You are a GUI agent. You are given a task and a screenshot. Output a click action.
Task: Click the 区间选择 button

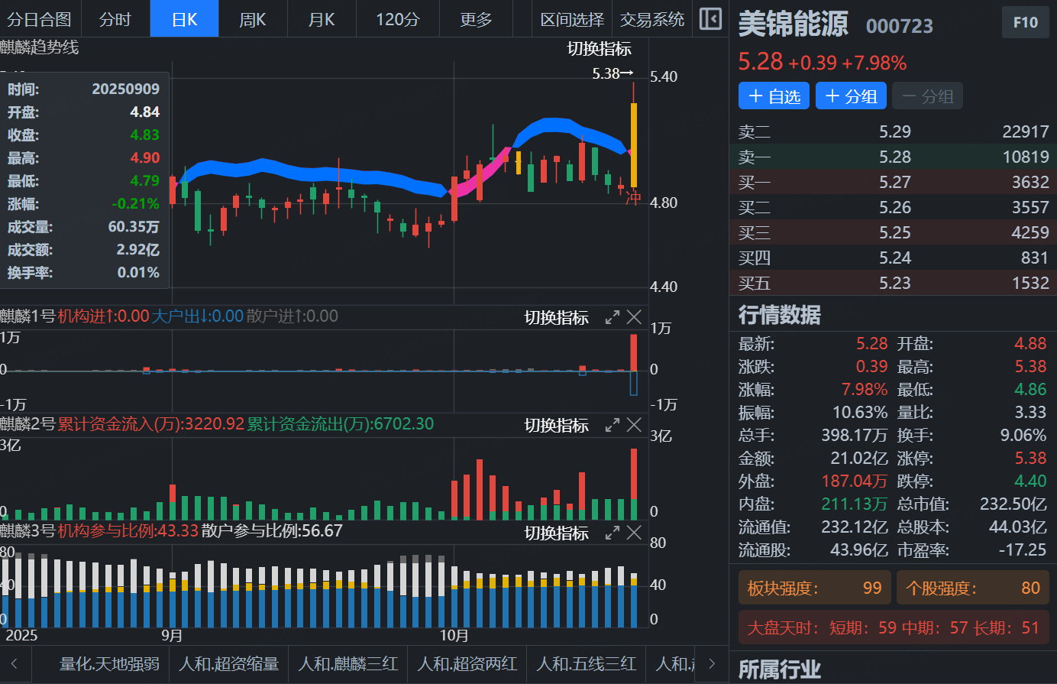coord(571,19)
